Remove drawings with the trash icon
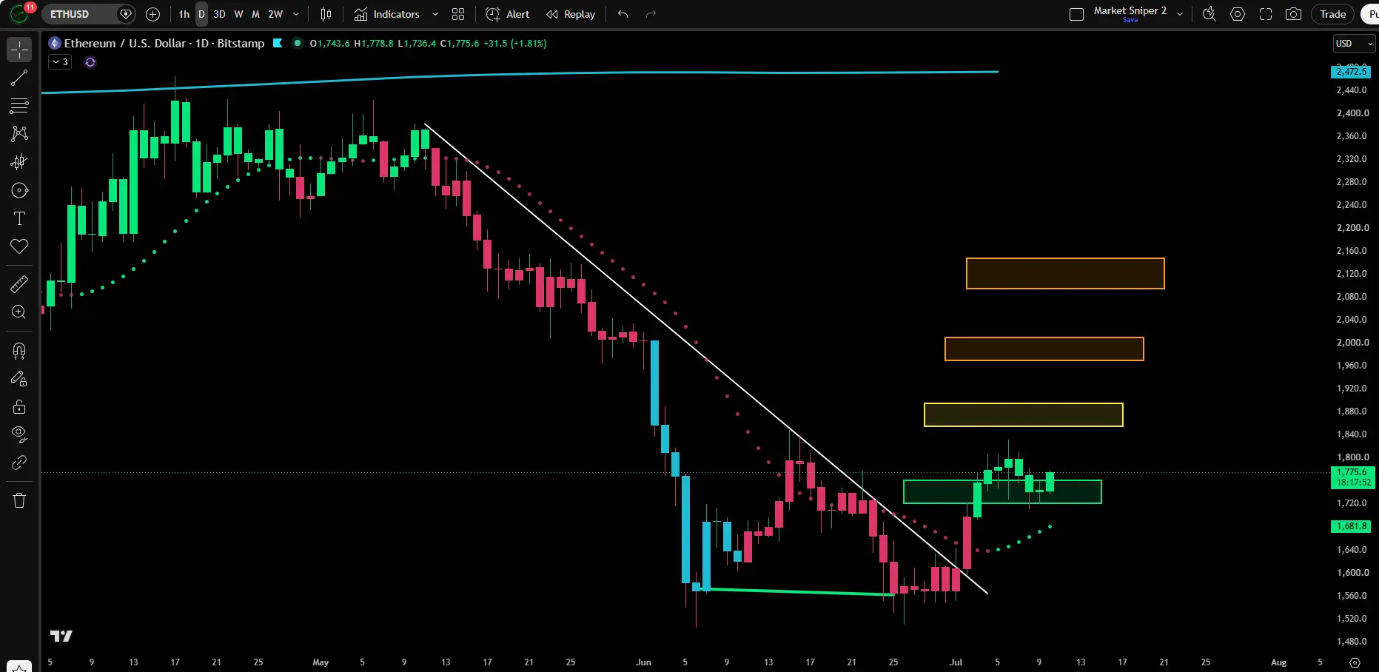The height and width of the screenshot is (672, 1379). (x=19, y=500)
